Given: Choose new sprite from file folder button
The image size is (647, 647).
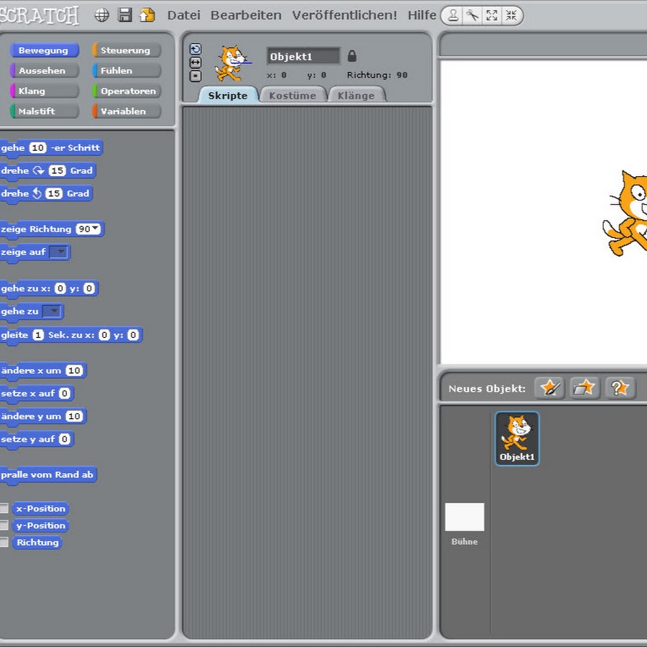Looking at the screenshot, I should tap(585, 388).
